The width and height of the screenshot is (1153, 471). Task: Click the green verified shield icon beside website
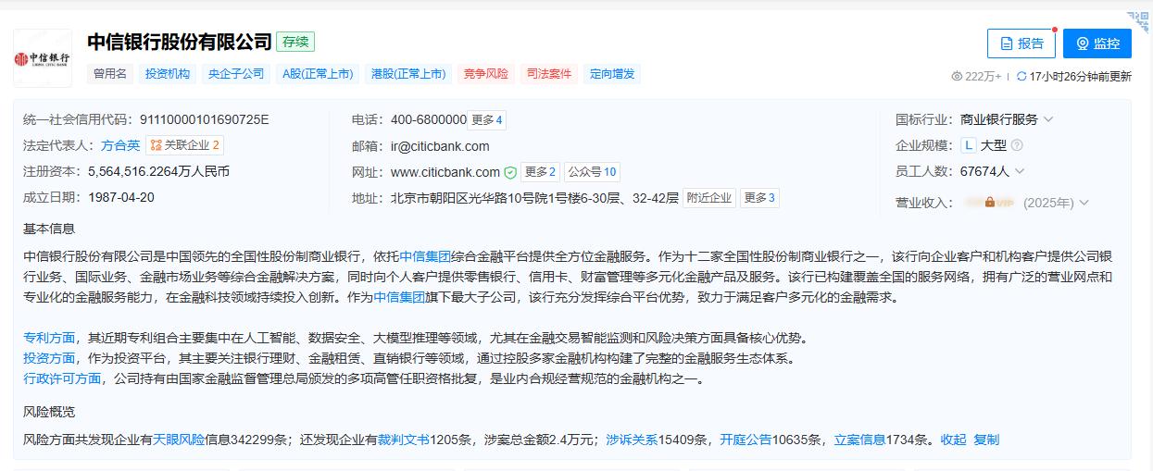coord(510,172)
